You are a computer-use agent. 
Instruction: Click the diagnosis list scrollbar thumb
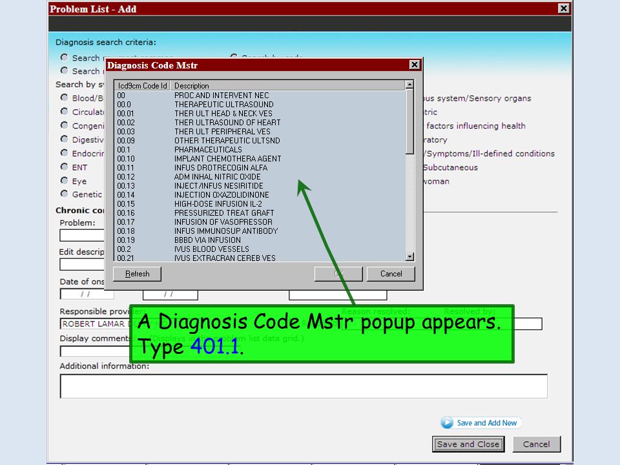click(x=409, y=121)
